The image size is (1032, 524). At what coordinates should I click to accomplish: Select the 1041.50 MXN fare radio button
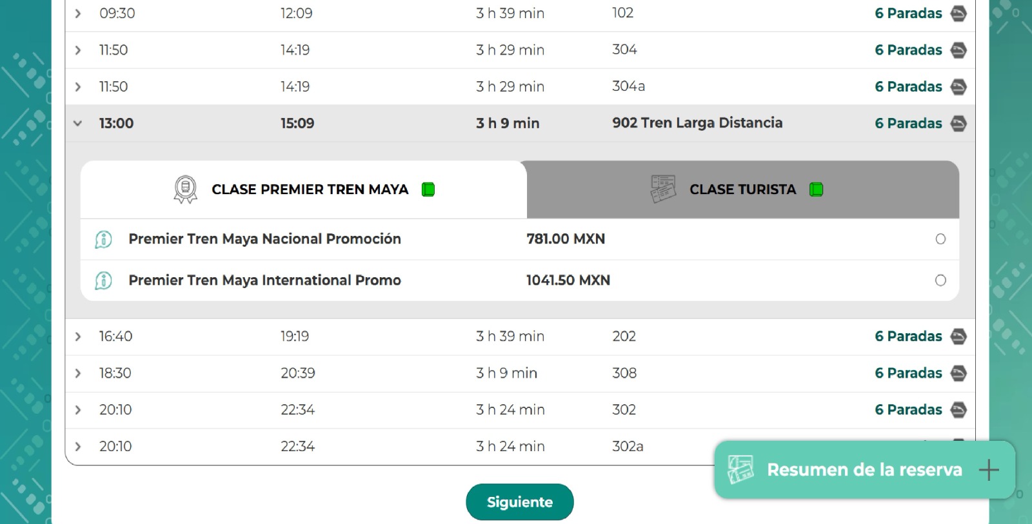point(940,280)
